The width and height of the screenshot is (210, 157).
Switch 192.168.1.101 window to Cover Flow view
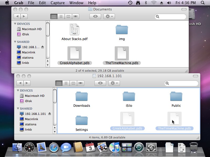(81, 83)
